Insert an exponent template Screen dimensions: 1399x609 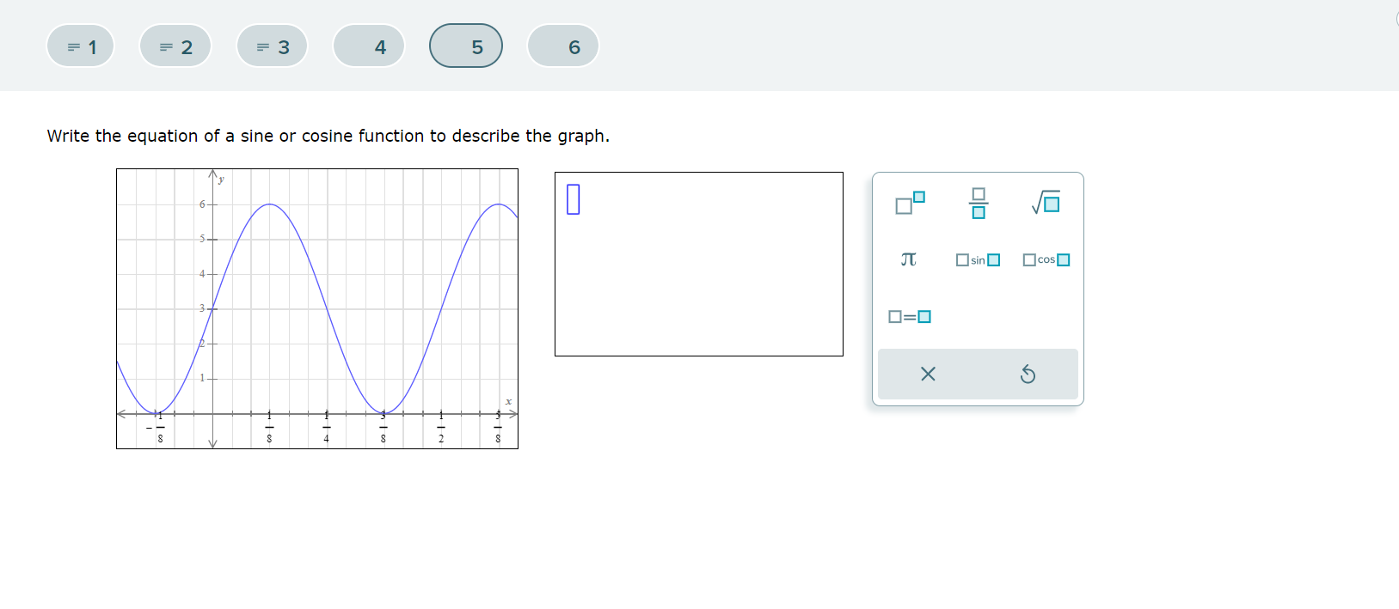[910, 204]
